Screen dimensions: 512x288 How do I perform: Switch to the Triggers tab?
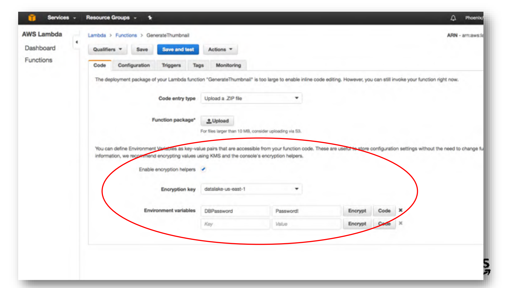point(171,65)
